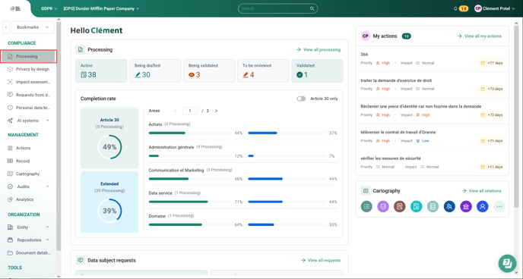Click the Entity building icon
The height and width of the screenshot is (279, 523).
[10, 227]
